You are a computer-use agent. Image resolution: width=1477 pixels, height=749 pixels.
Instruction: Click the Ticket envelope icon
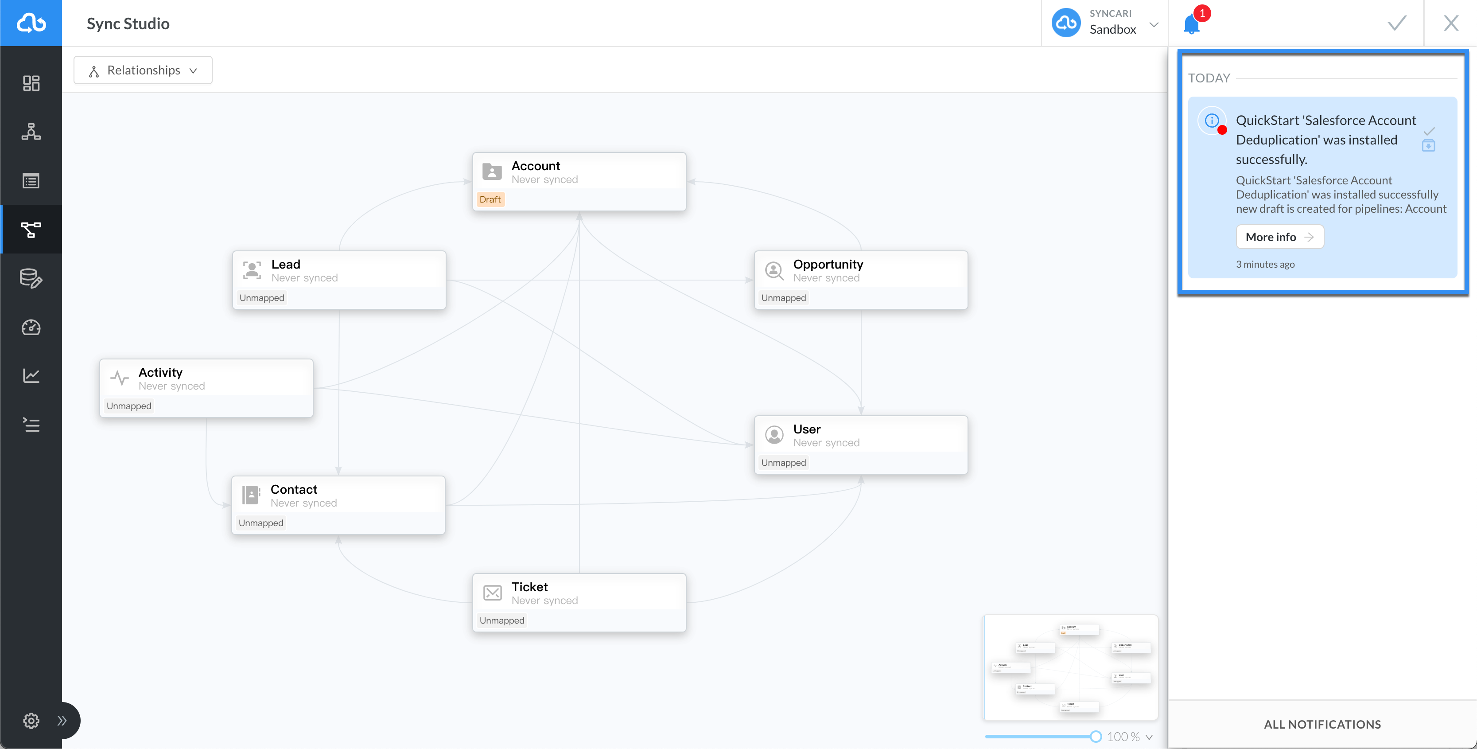[x=493, y=593]
